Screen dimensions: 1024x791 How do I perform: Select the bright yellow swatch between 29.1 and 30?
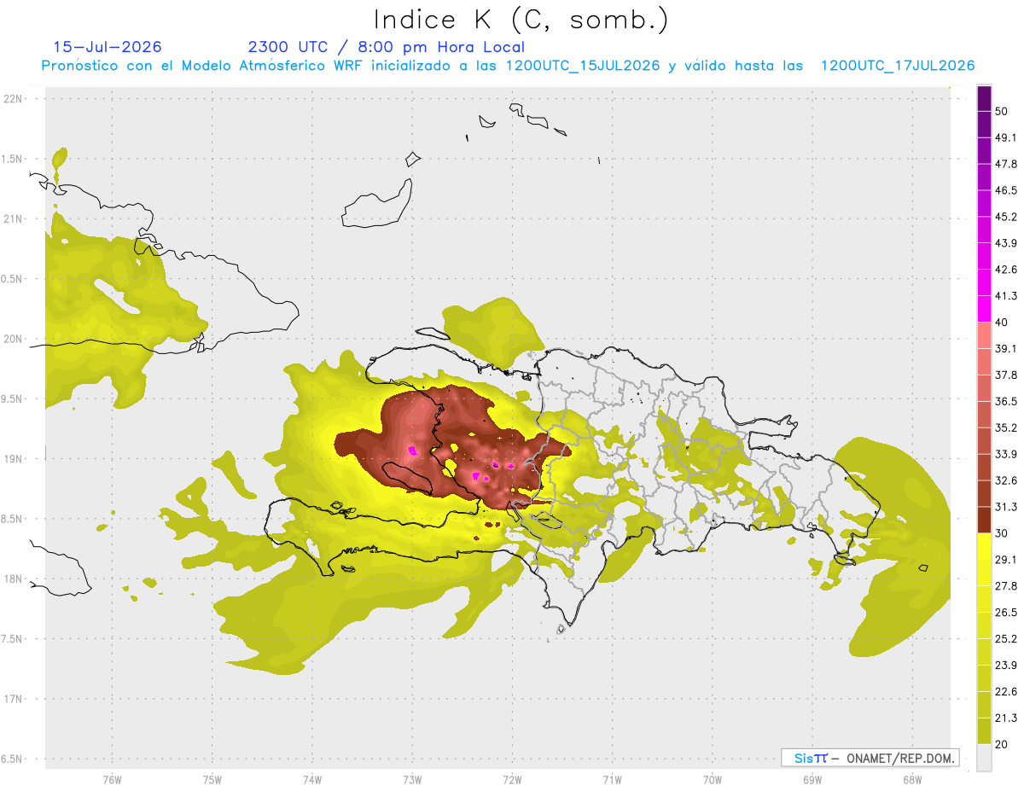click(985, 546)
